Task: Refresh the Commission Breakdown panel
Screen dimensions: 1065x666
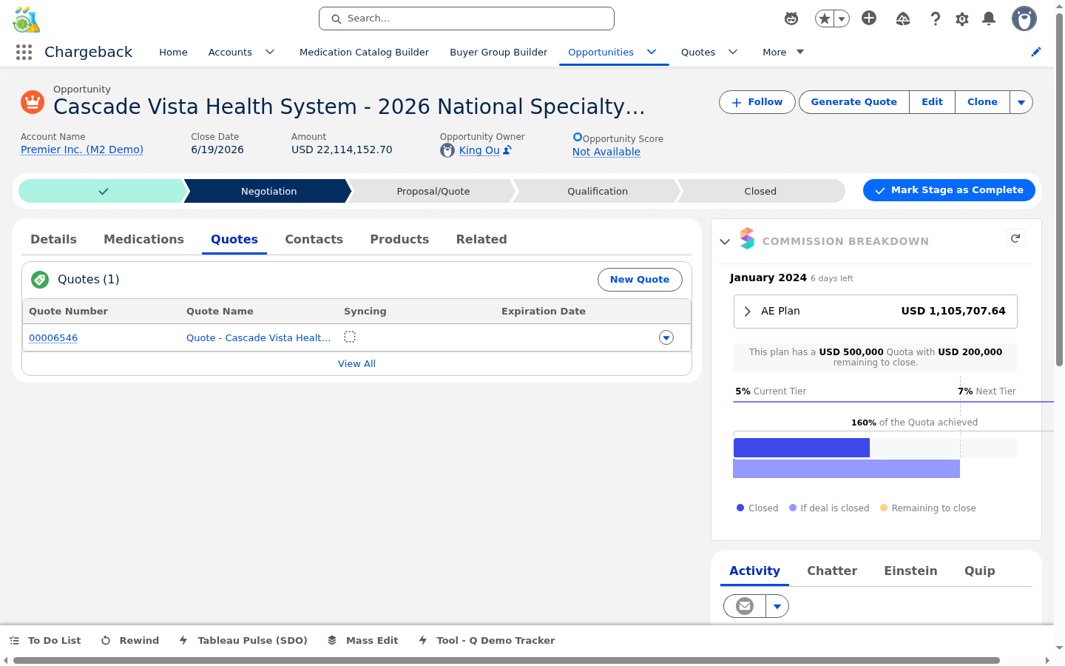Action: click(x=1016, y=238)
